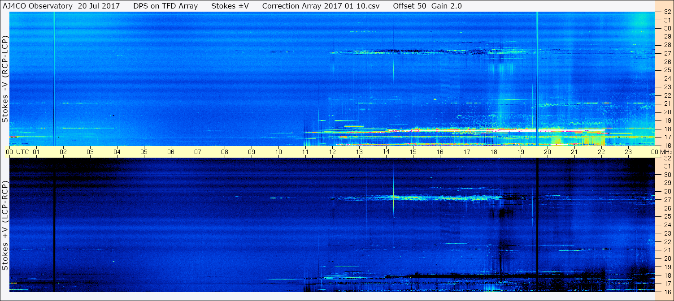Click the 30 MHz tick of Stokes -V panel
674x301 pixels.
[667, 28]
